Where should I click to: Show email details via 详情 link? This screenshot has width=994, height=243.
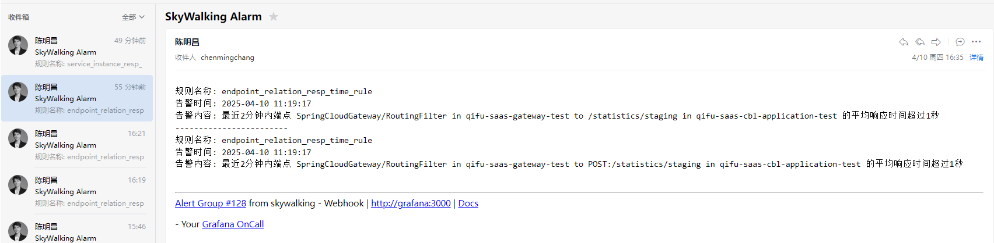[x=977, y=58]
